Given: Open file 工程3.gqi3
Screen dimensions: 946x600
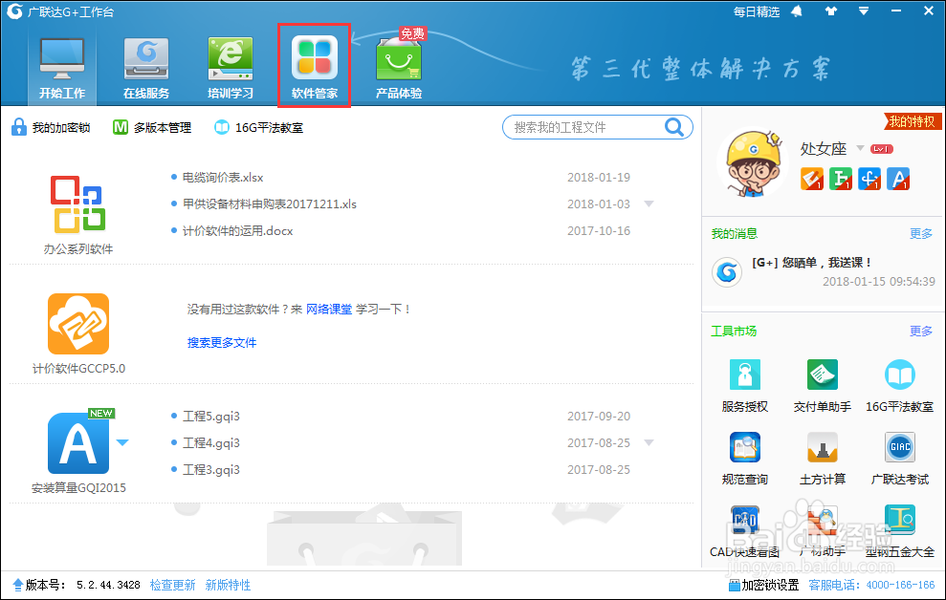Looking at the screenshot, I should coord(211,469).
